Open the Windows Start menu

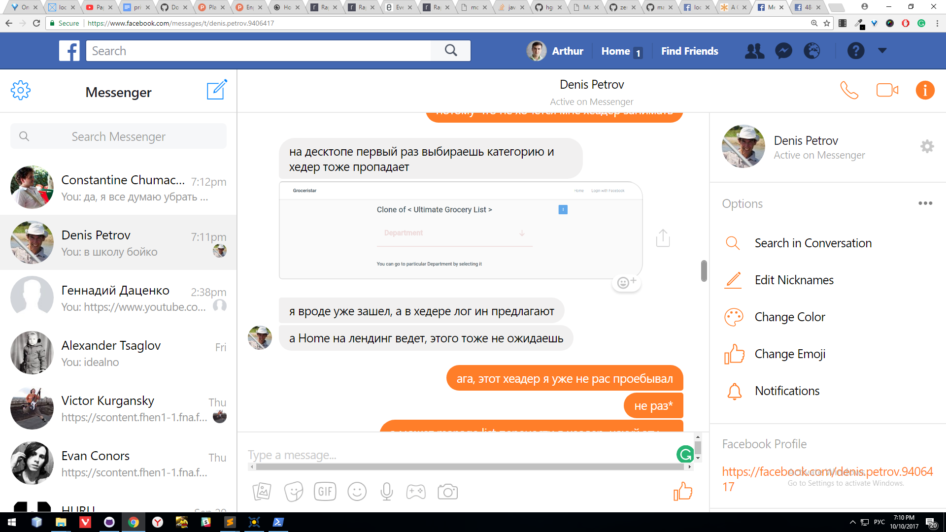[12, 522]
